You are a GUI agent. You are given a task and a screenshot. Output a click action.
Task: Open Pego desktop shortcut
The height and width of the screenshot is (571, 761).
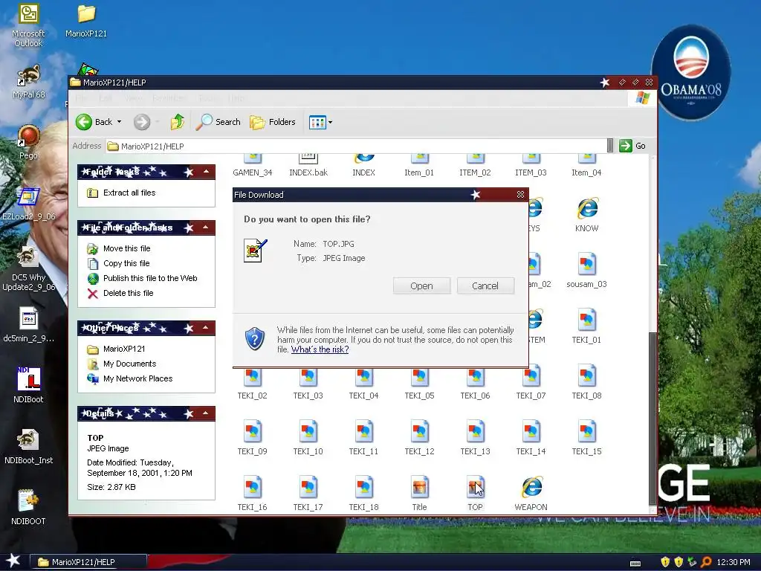(28, 143)
